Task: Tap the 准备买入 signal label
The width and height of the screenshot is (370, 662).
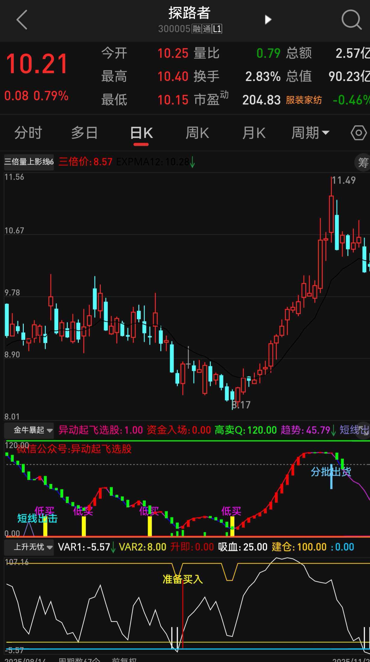Action: (x=183, y=579)
